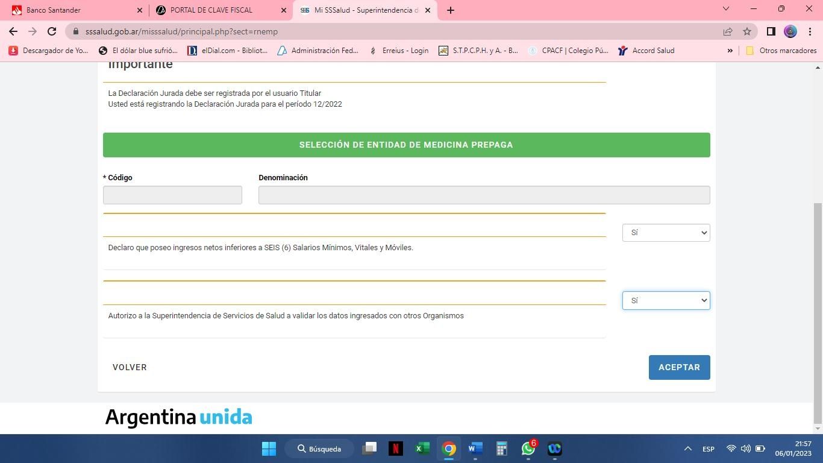Go back with browser back arrow
Screen dimensions: 823x463
point(13,31)
